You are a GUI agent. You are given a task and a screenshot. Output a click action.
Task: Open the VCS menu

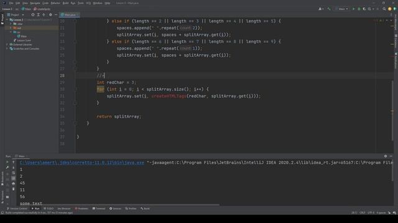click(x=88, y=3)
